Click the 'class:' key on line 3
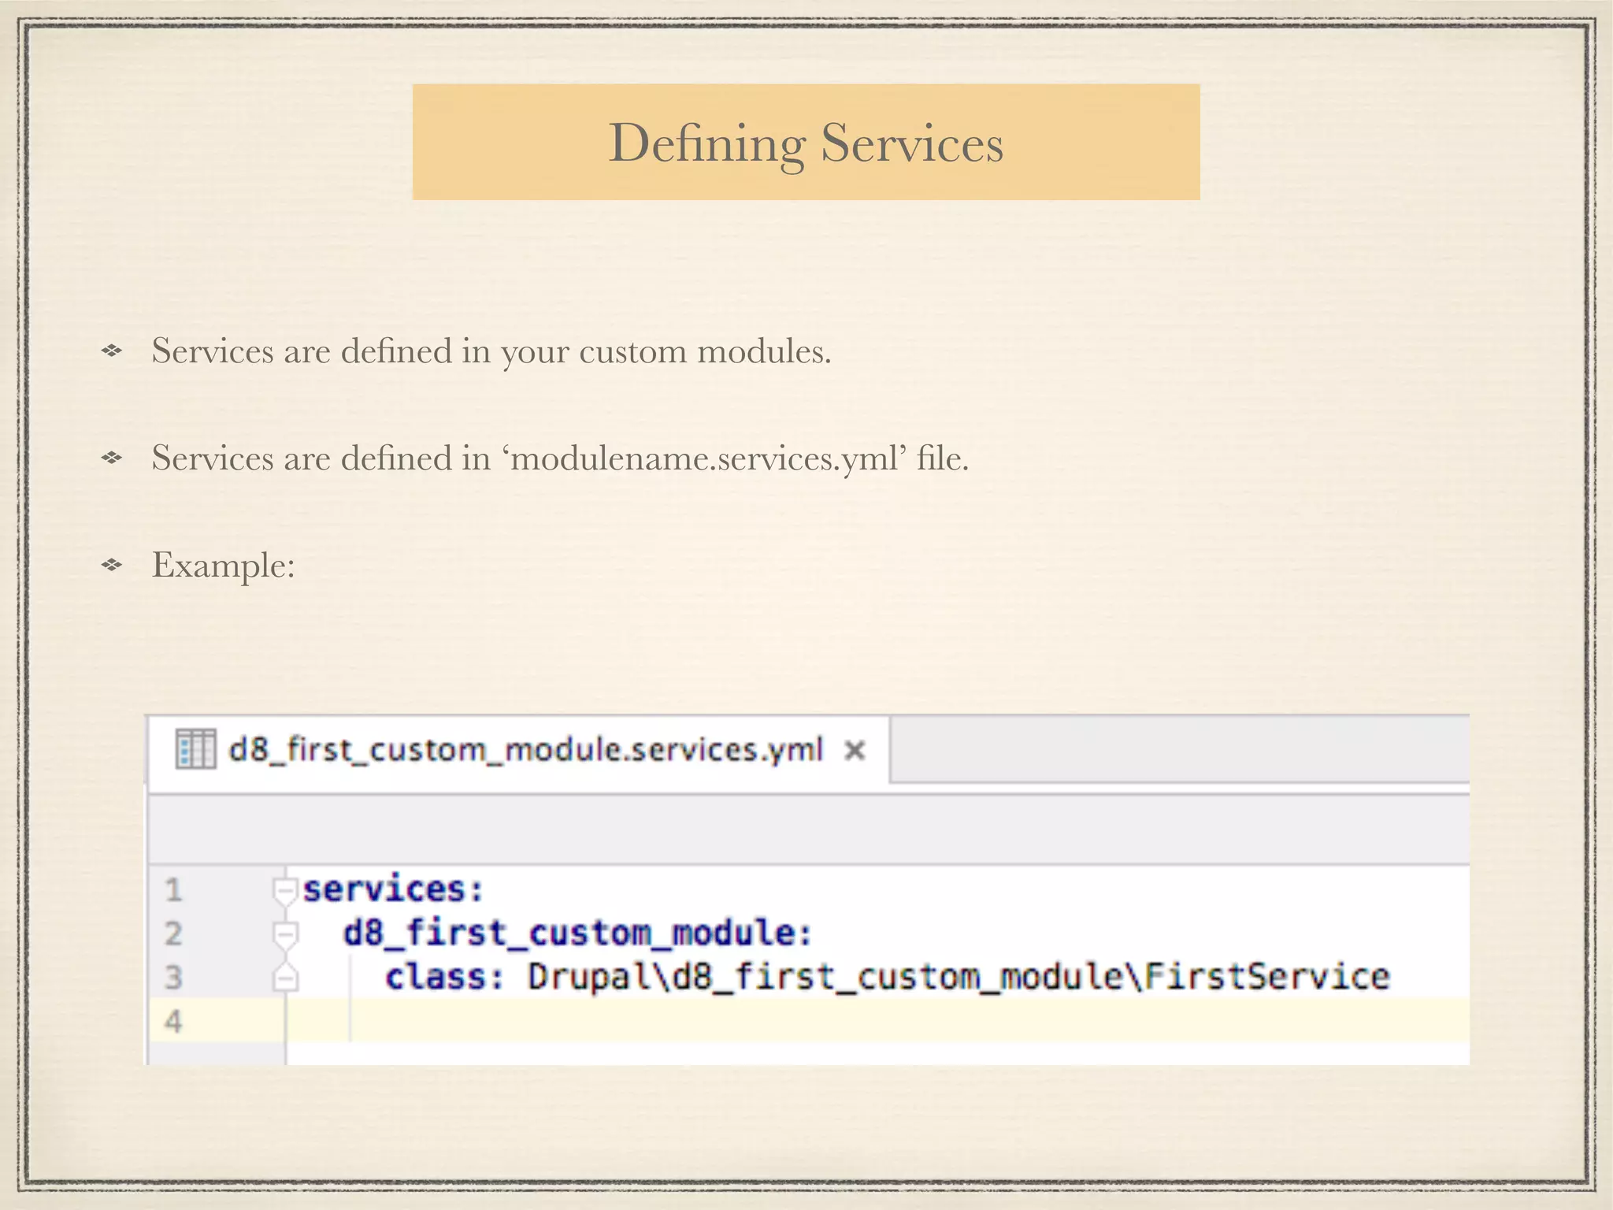 444,977
